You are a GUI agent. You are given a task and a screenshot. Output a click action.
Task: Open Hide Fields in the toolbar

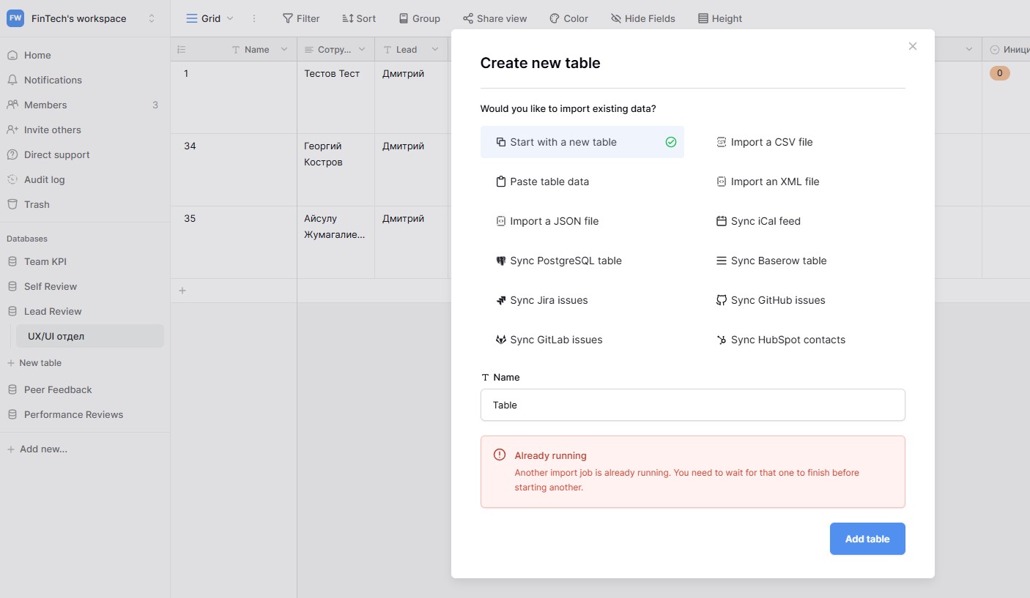pyautogui.click(x=642, y=18)
